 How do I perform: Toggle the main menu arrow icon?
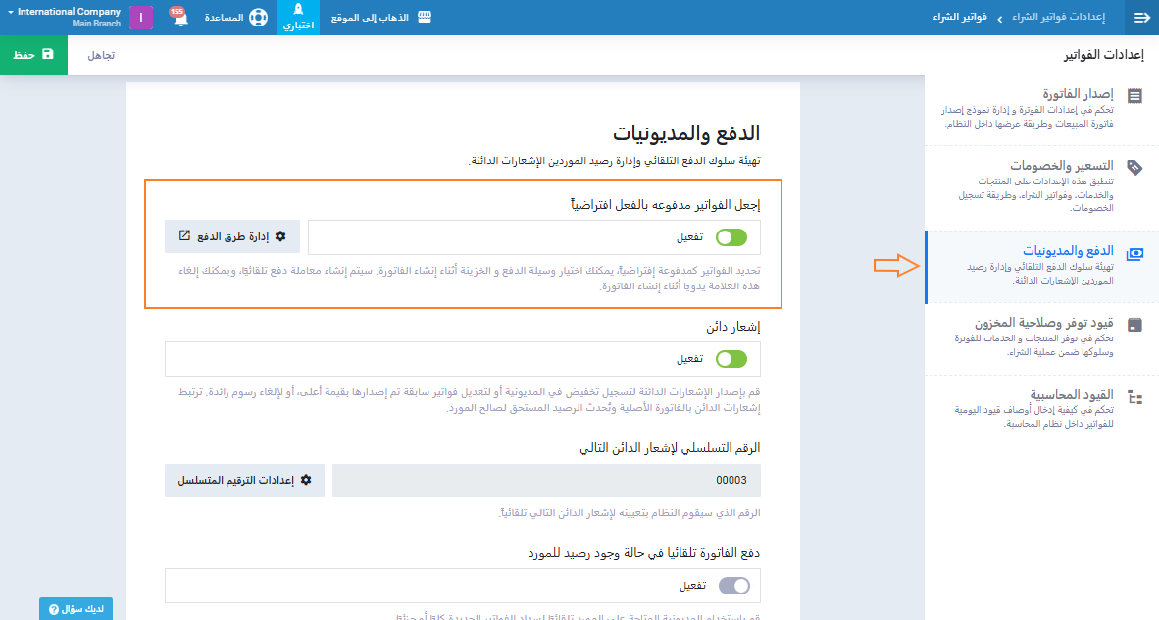[x=1141, y=18]
